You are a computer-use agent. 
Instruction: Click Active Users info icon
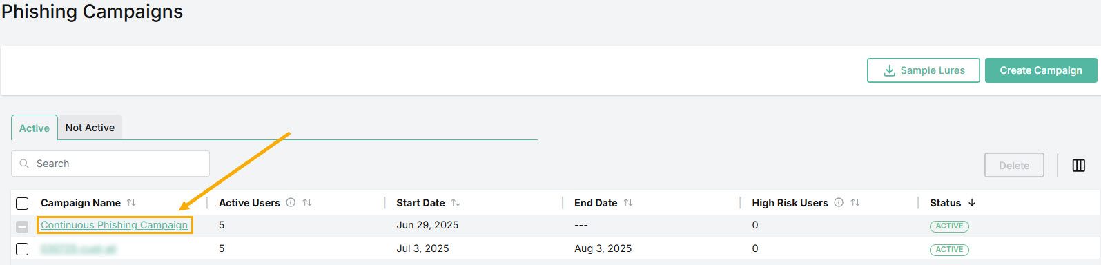(291, 203)
